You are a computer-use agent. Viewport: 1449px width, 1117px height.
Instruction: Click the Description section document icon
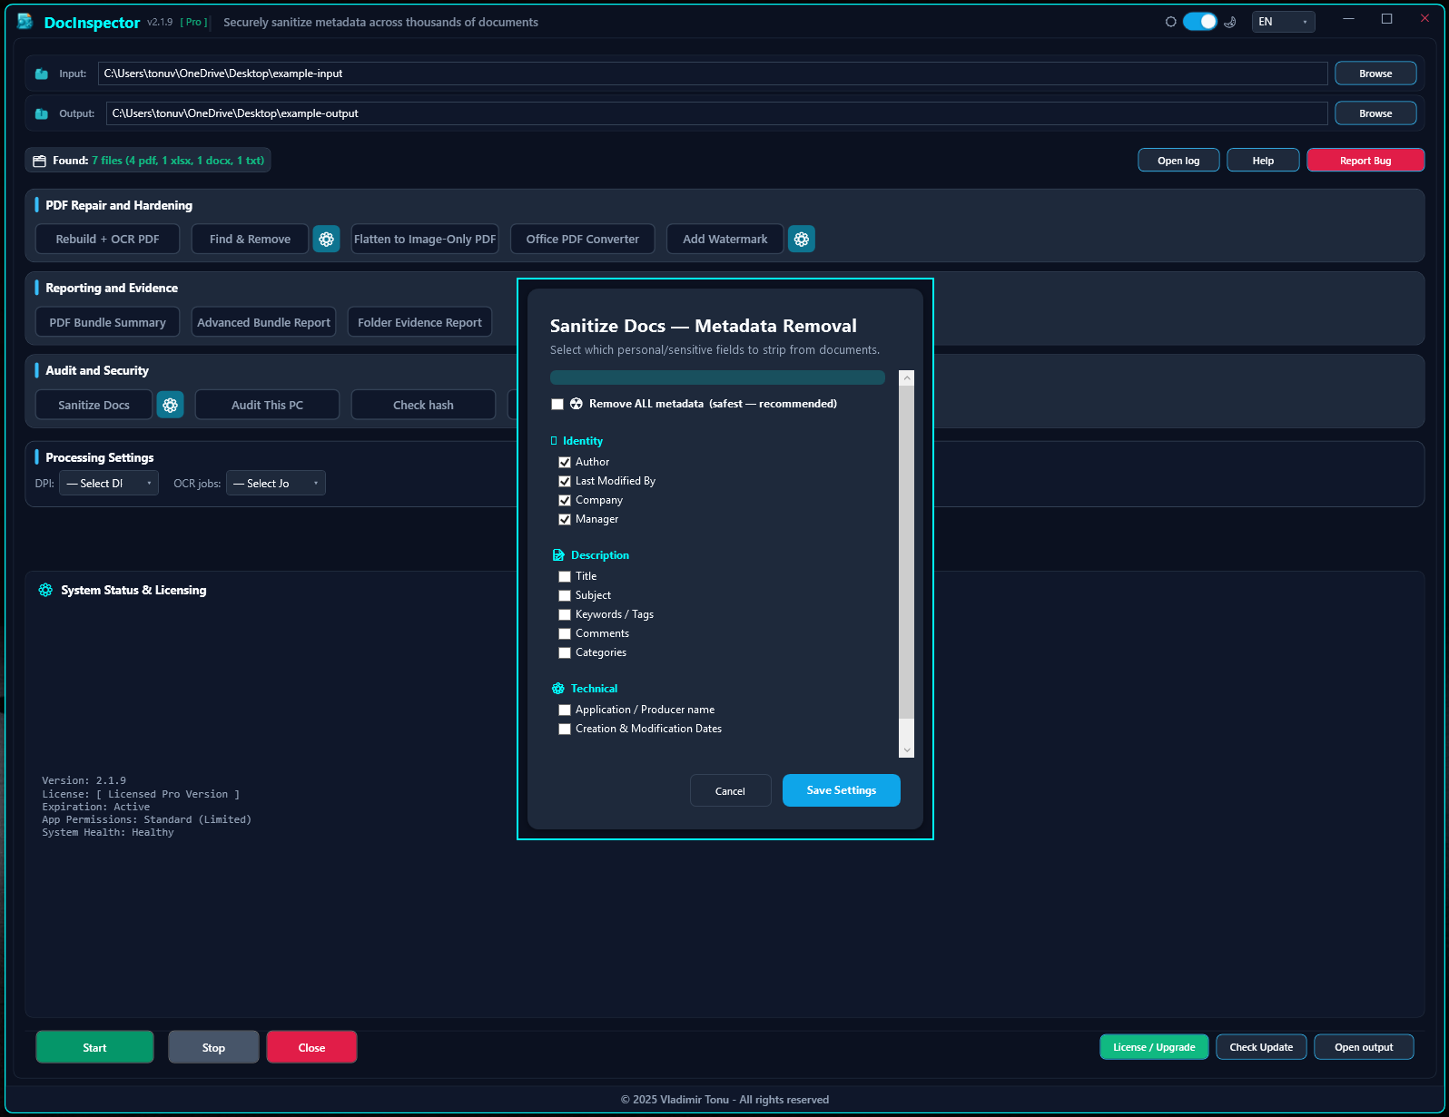pyautogui.click(x=558, y=555)
